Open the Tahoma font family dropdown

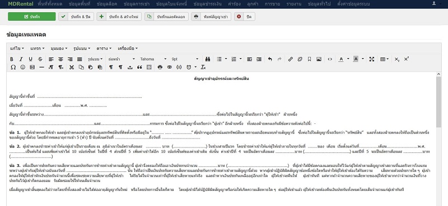click(x=153, y=59)
